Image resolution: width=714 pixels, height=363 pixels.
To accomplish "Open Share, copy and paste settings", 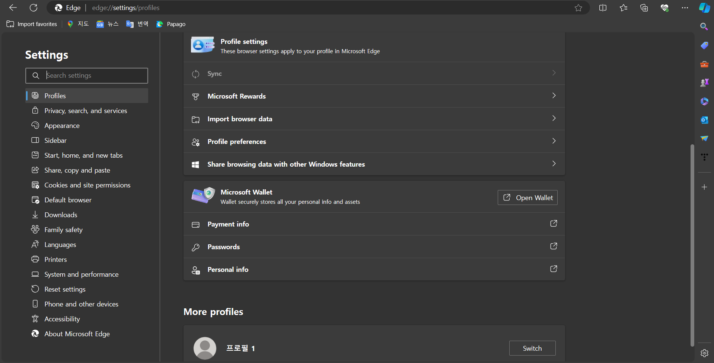I will 87,170.
